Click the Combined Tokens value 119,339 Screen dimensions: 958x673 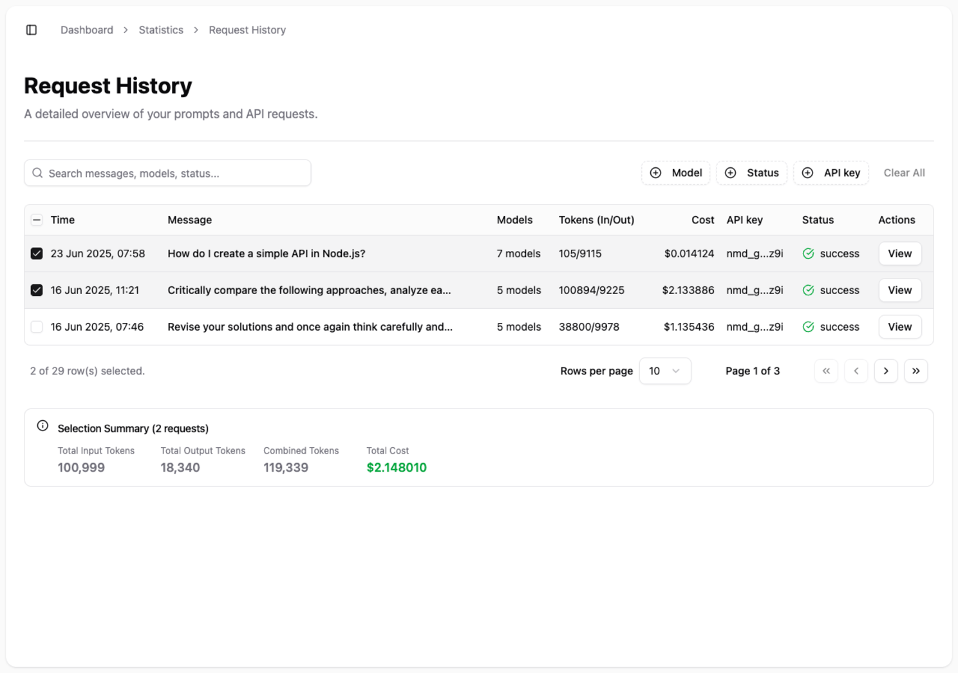[x=286, y=468]
